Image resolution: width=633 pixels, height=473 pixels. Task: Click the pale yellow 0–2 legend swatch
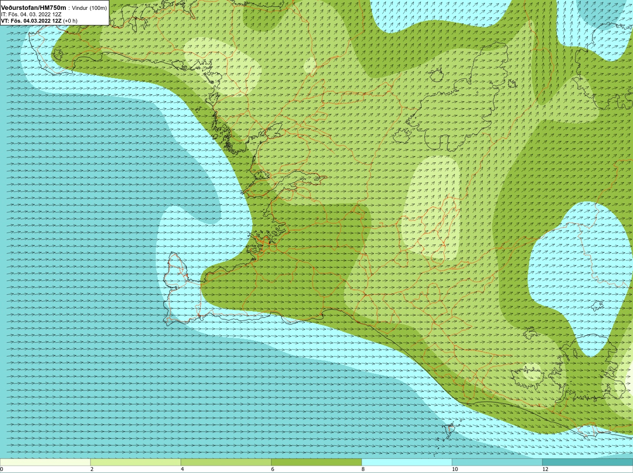tap(45, 462)
